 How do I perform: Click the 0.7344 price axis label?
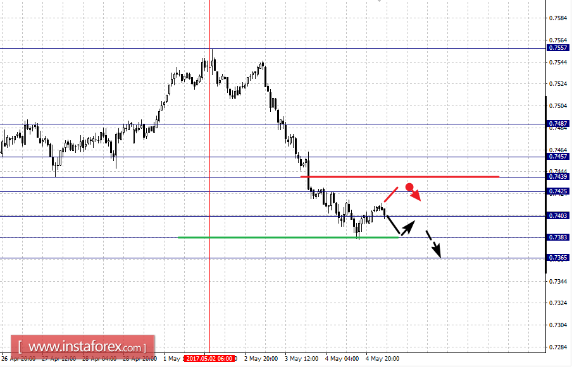click(558, 282)
